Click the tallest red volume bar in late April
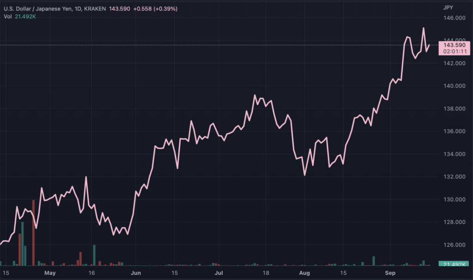Viewport: 473px width, 280px height. [33, 232]
